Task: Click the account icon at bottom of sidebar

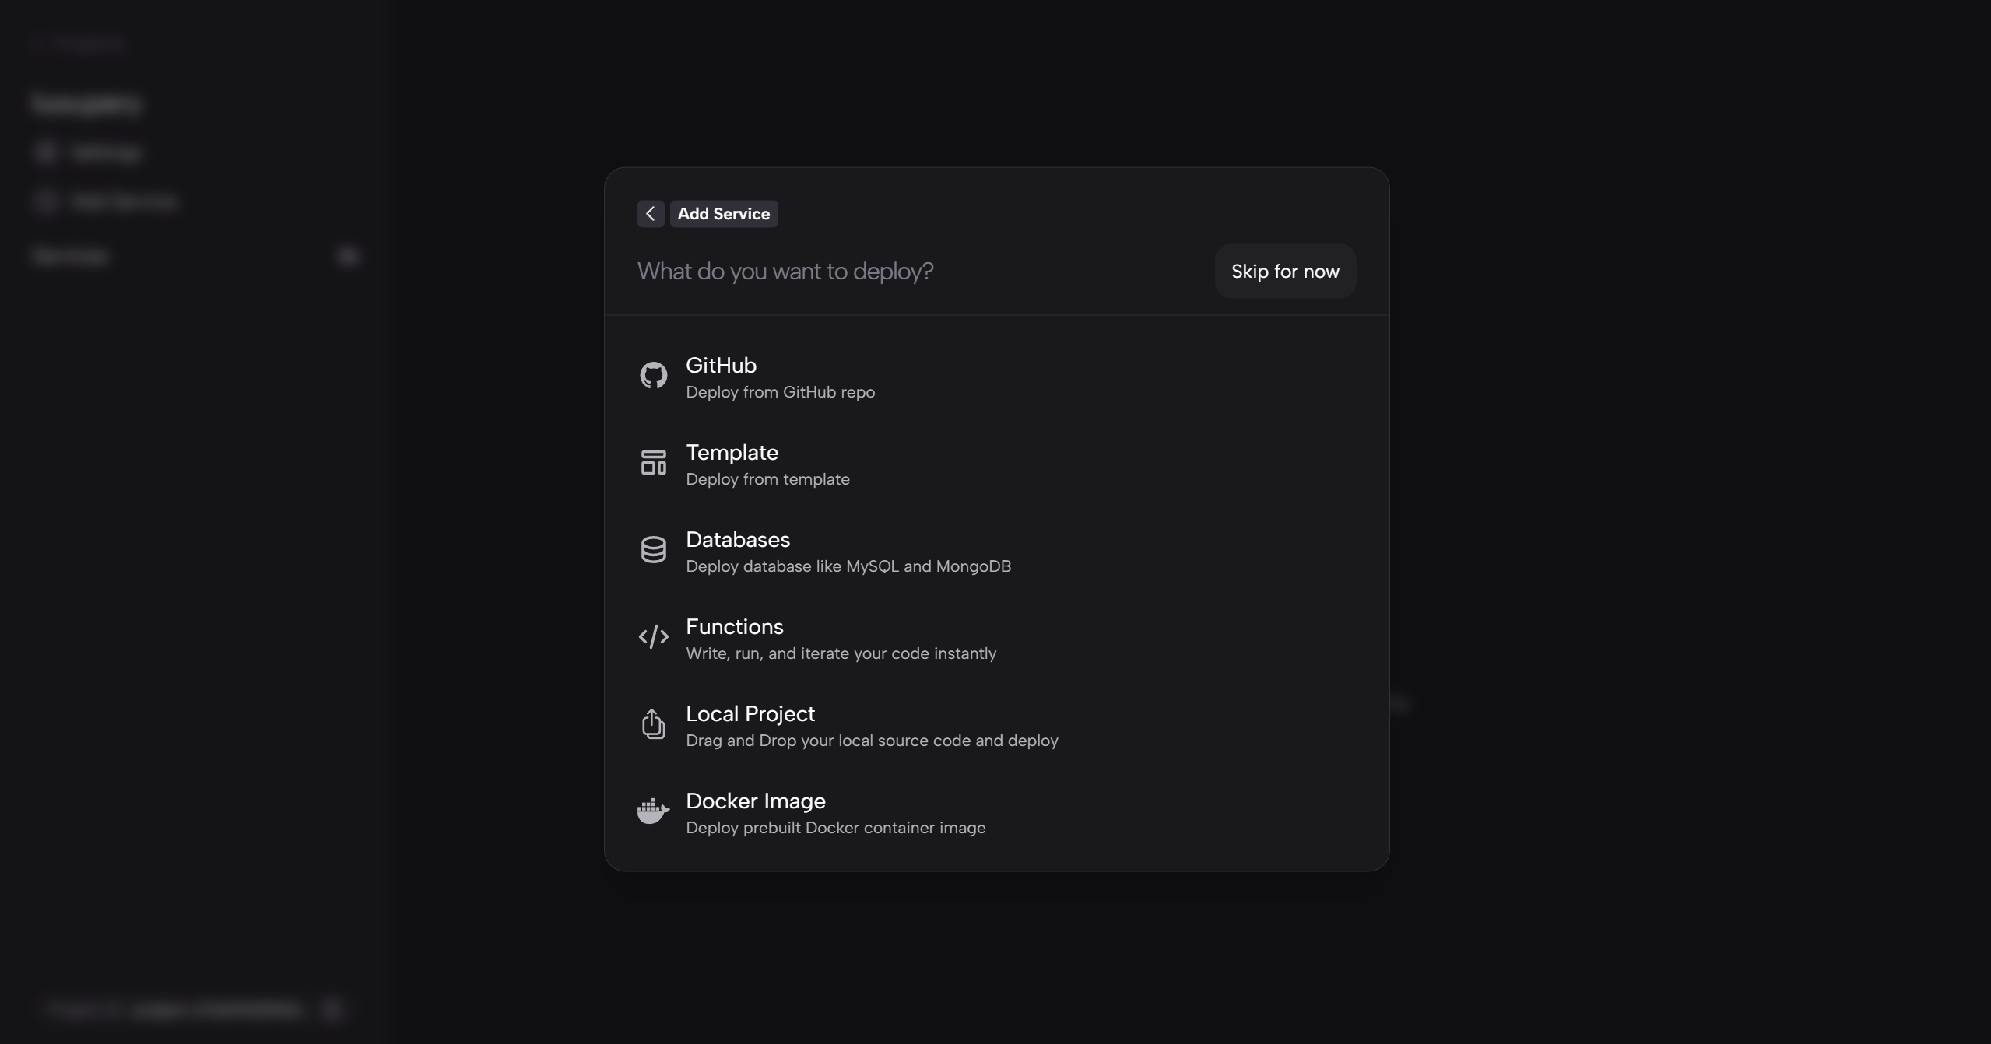Action: click(332, 1009)
